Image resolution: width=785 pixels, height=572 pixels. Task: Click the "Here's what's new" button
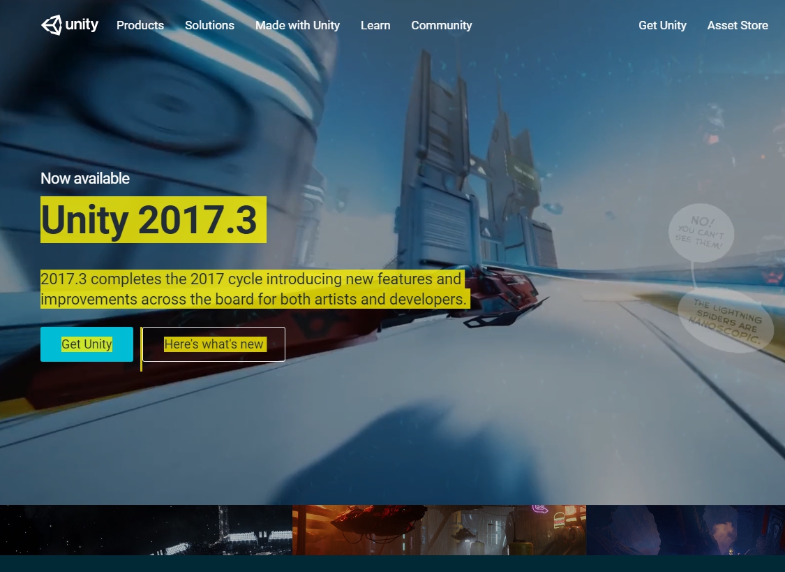click(x=214, y=344)
